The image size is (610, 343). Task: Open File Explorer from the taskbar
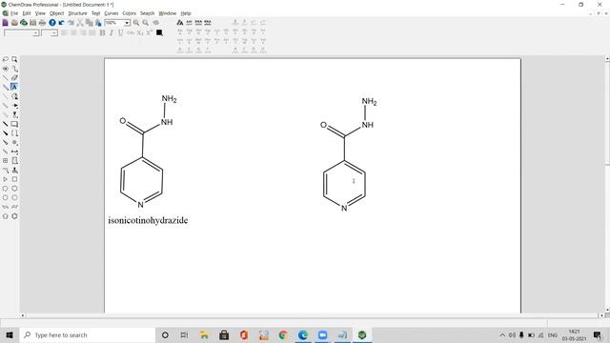204,334
